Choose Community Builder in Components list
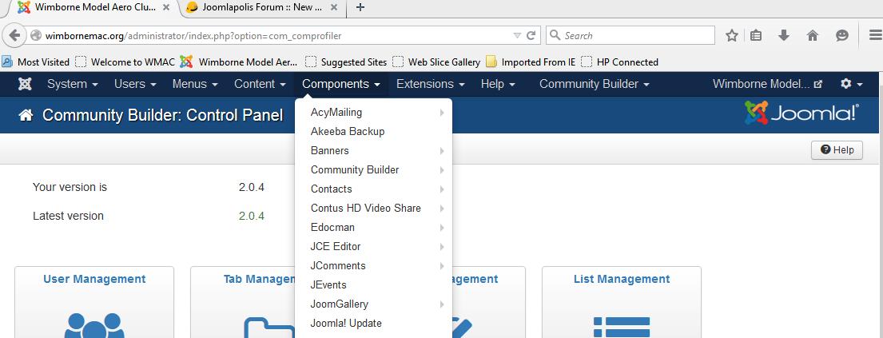883x338 pixels. click(373, 170)
